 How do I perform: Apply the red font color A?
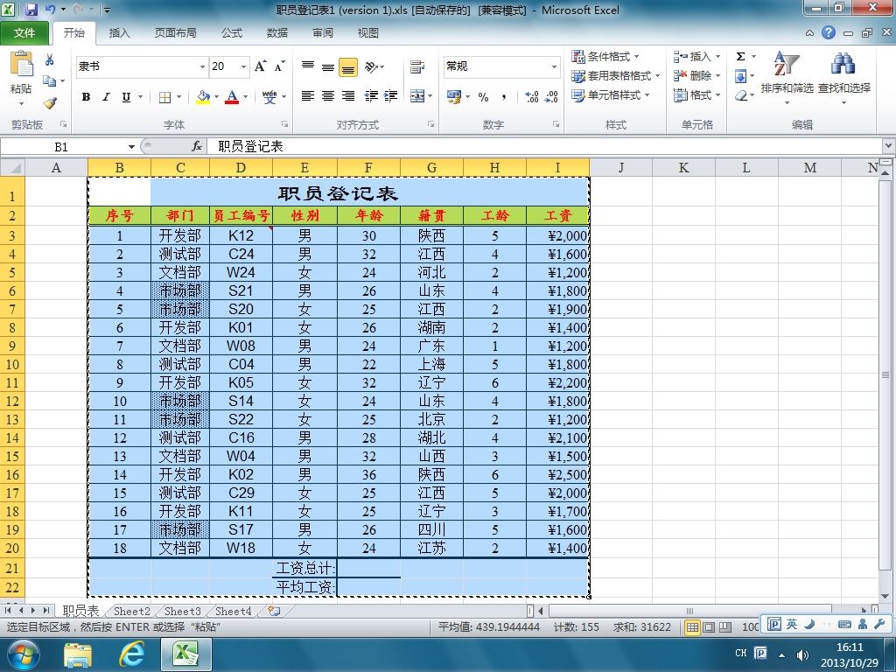coord(232,97)
